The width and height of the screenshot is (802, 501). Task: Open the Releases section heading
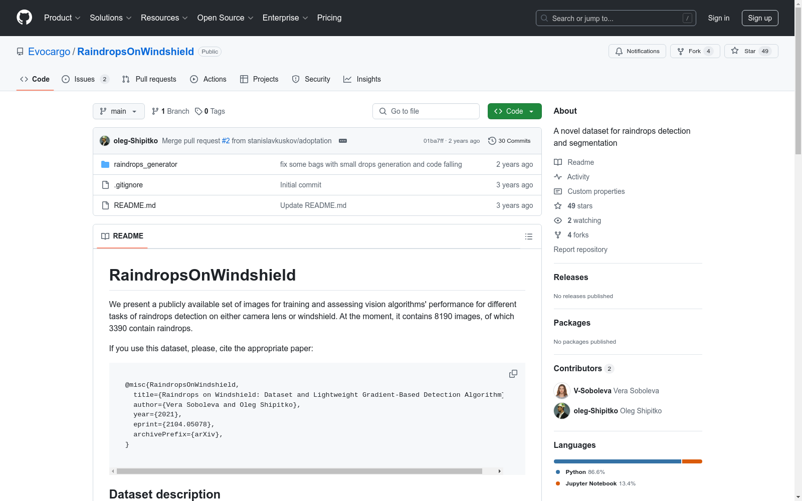click(571, 278)
